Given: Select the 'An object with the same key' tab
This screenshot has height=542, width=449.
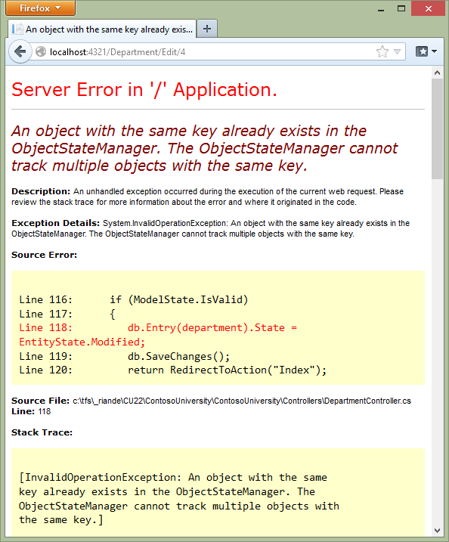Looking at the screenshot, I should [102, 29].
